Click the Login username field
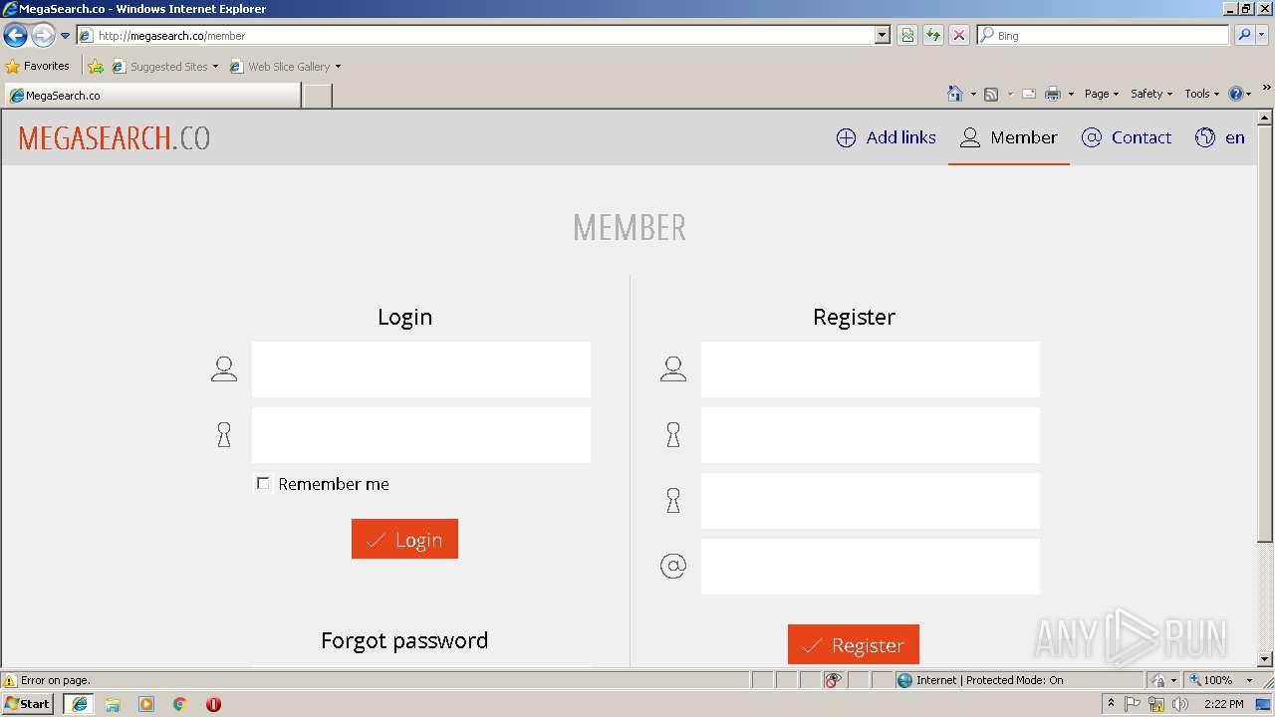 421,369
